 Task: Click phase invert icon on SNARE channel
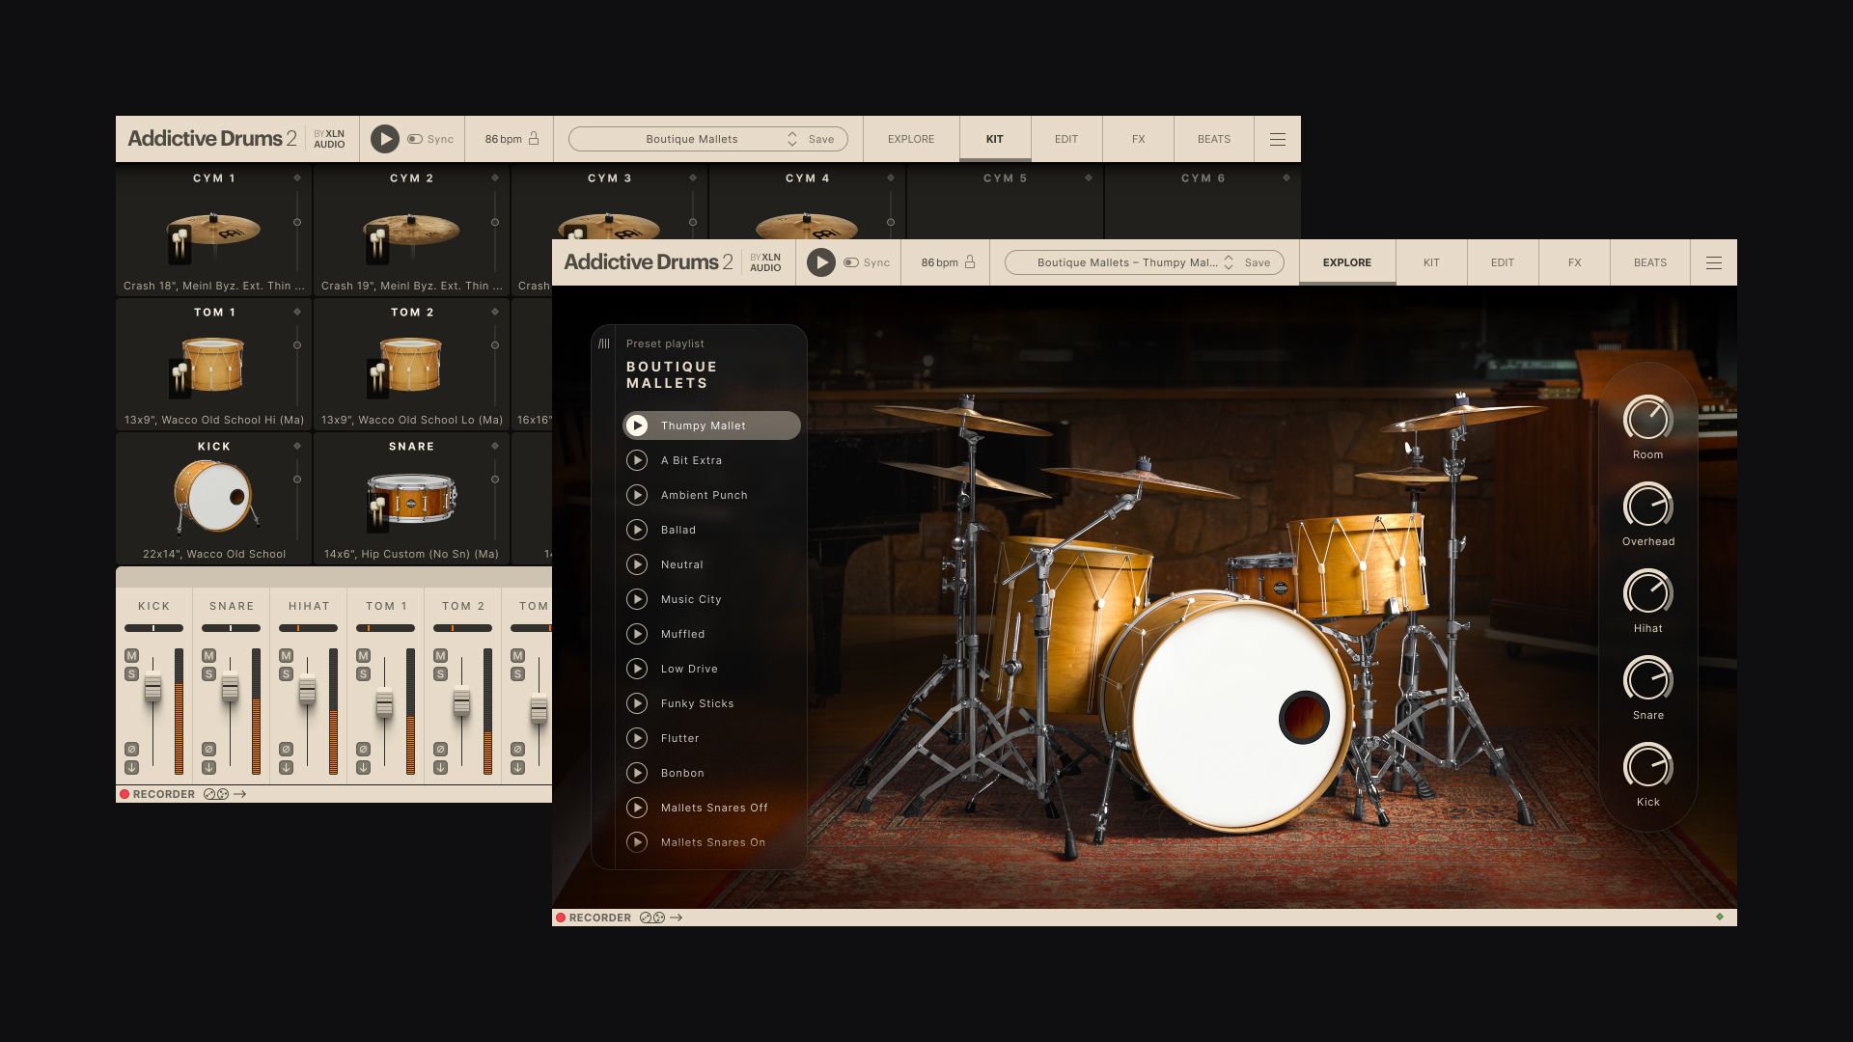[x=208, y=749]
